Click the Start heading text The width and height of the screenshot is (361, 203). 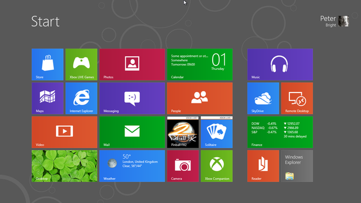45,21
